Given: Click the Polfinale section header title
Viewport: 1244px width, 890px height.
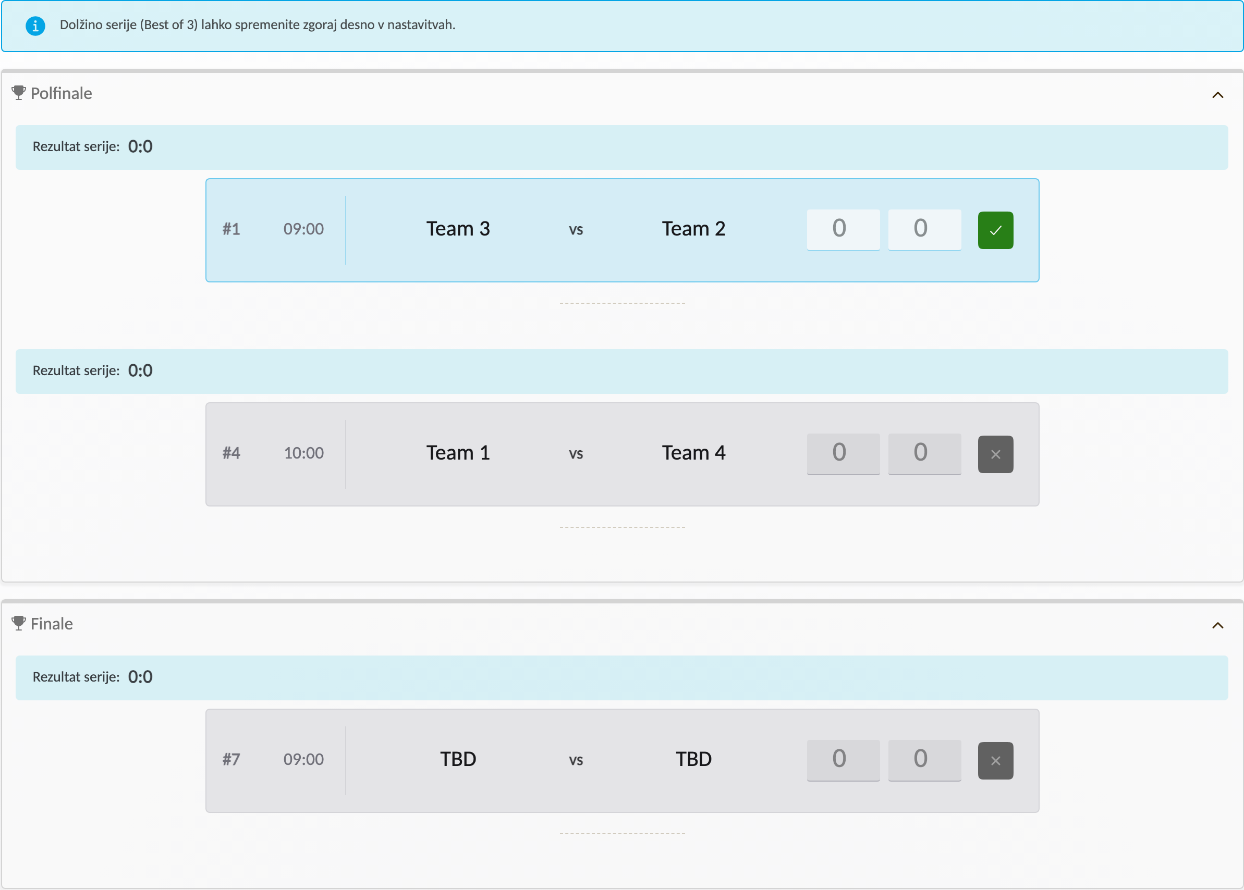Looking at the screenshot, I should [61, 93].
